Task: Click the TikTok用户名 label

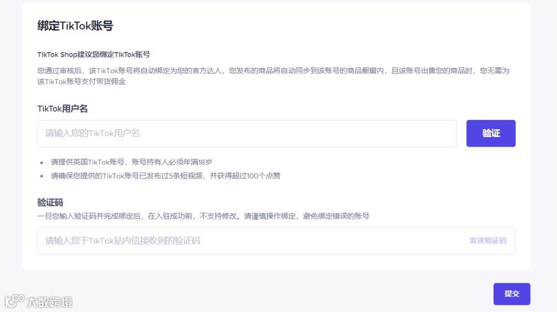Action: pos(62,109)
